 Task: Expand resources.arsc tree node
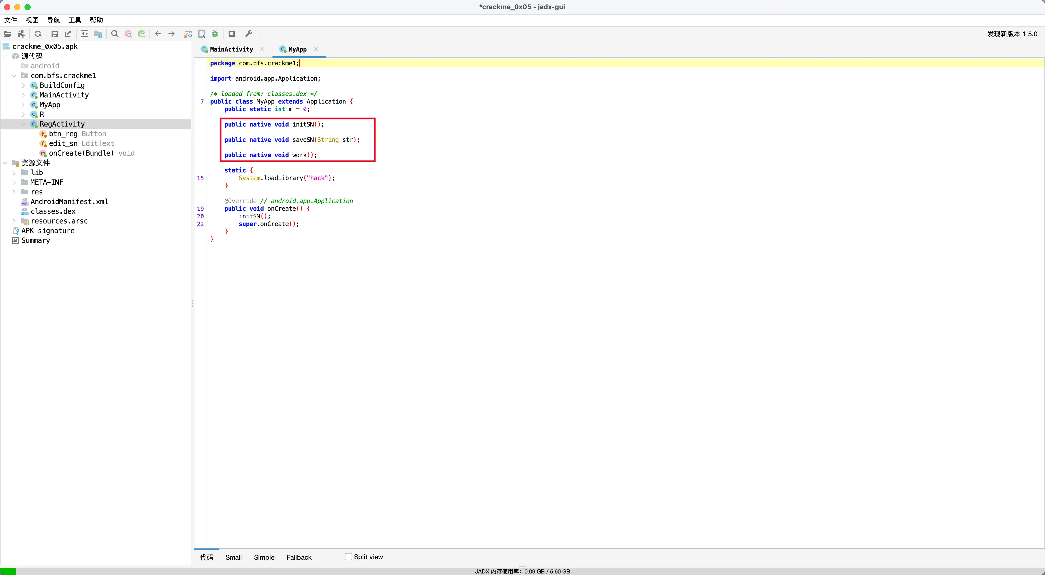(x=14, y=221)
